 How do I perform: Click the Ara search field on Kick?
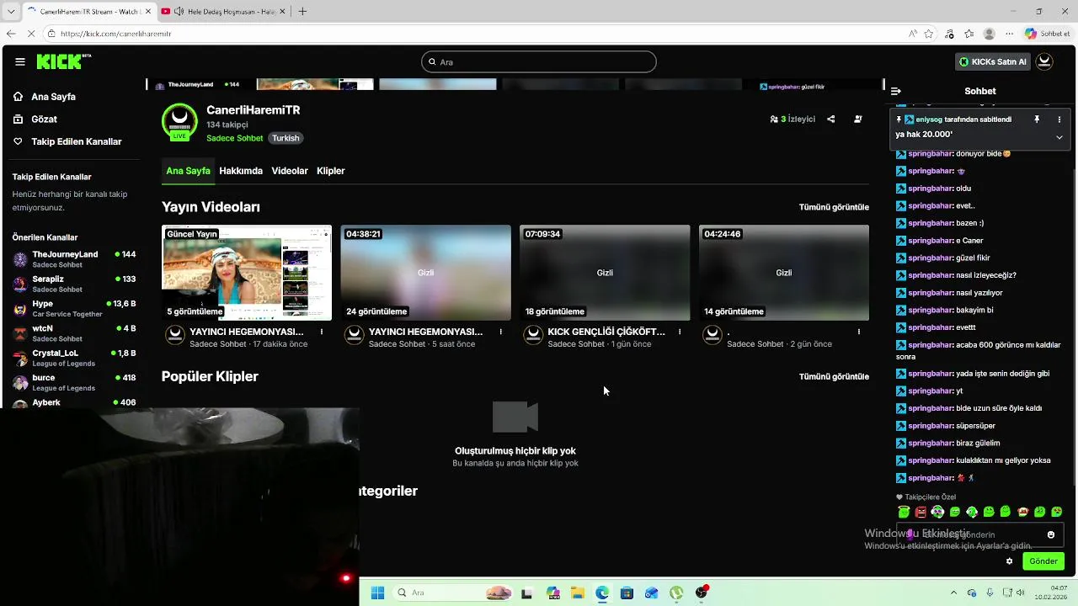[x=539, y=61]
